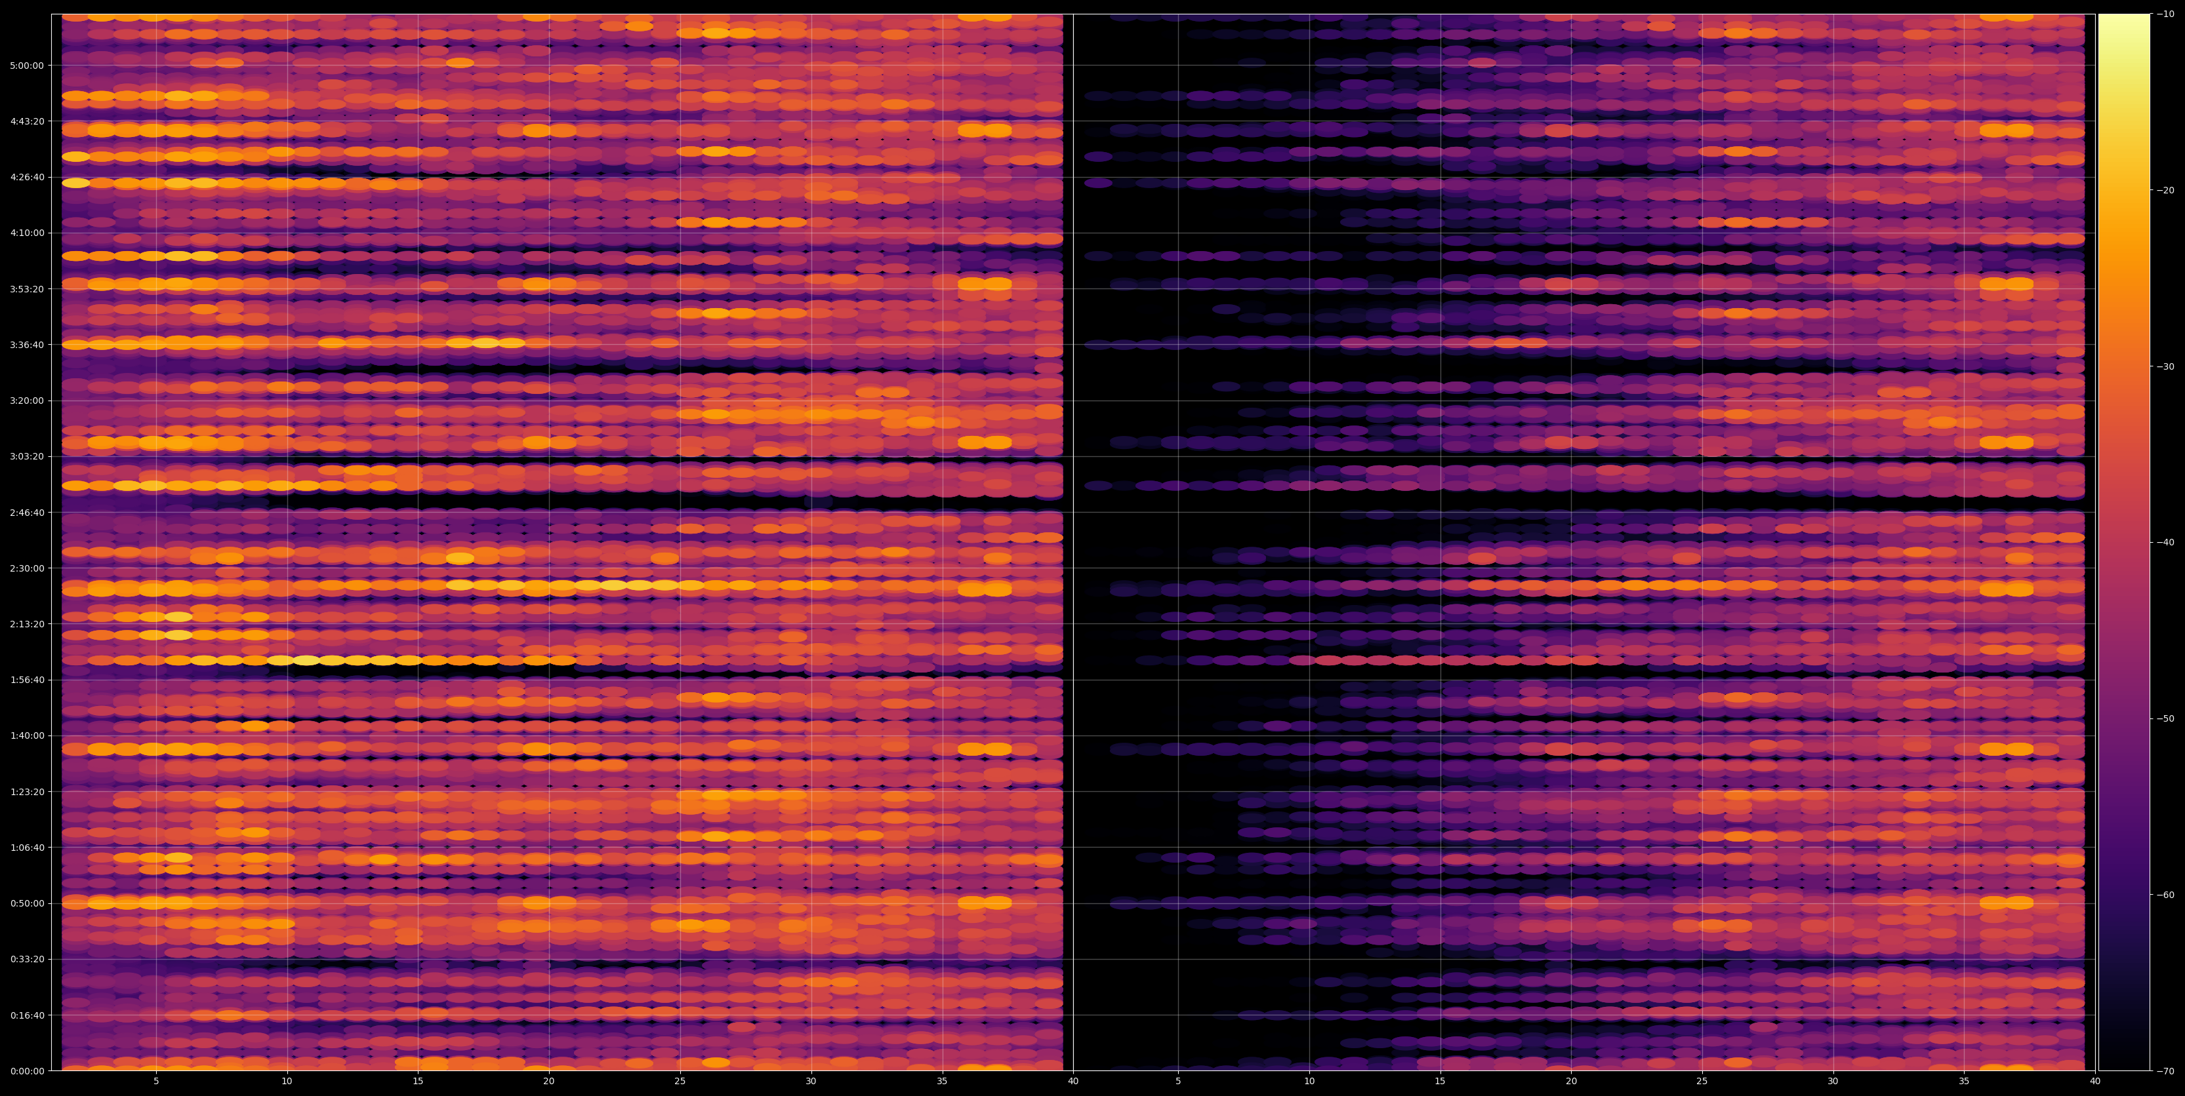The image size is (2185, 1096).
Task: Select the 0:50:00 time label
Action: tap(26, 903)
